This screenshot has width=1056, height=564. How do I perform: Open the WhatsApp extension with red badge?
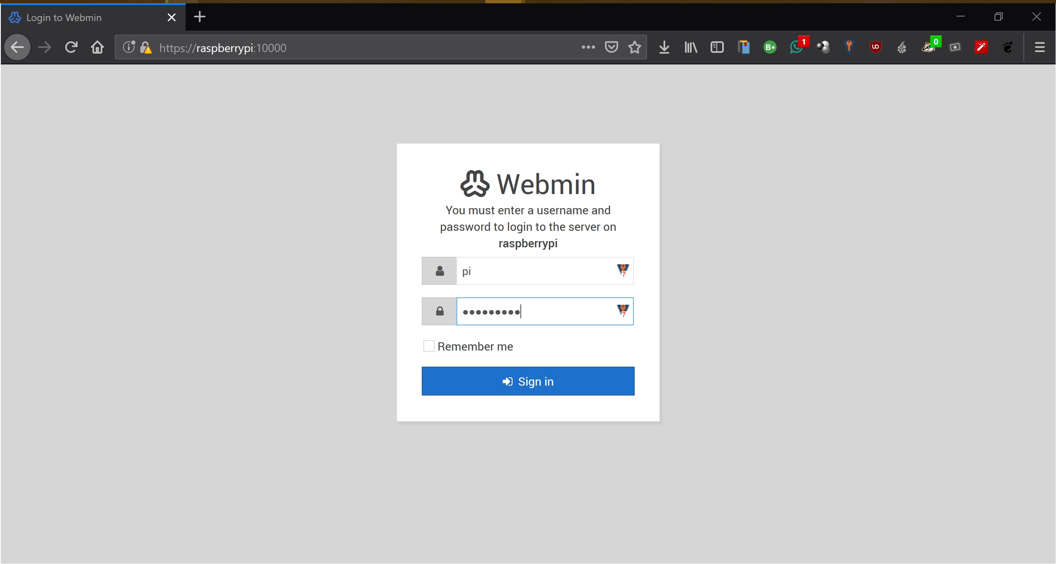pyautogui.click(x=796, y=47)
